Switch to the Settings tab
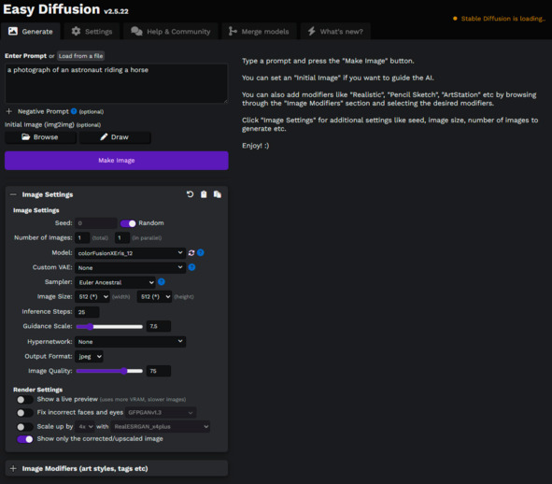Image resolution: width=552 pixels, height=484 pixels. [x=92, y=32]
